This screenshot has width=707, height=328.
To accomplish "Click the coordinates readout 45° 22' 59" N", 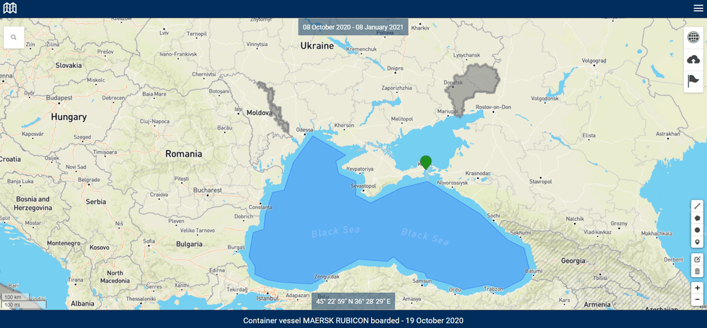I will click(353, 301).
